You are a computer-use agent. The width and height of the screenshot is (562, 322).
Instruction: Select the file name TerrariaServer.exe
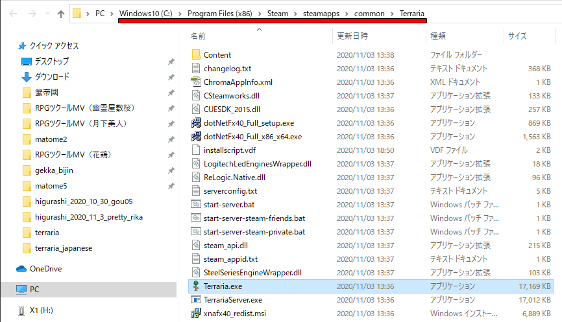[x=233, y=300]
